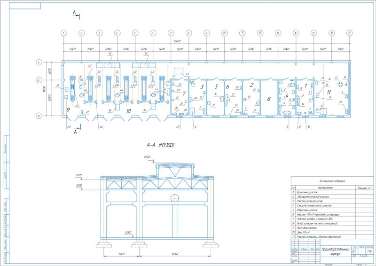
Task: Click room number 3 on floor plan
Action: (202, 86)
